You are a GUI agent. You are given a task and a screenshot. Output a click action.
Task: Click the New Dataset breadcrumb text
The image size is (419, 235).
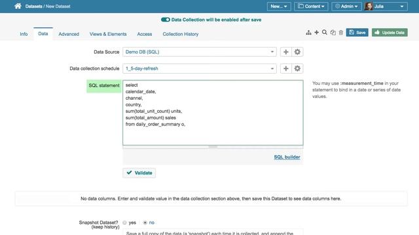pos(58,7)
